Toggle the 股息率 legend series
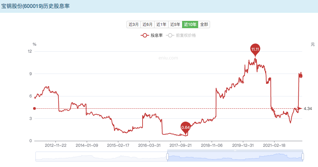 click(152, 35)
